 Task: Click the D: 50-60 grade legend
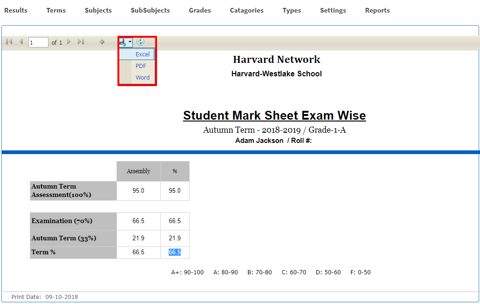point(328,272)
